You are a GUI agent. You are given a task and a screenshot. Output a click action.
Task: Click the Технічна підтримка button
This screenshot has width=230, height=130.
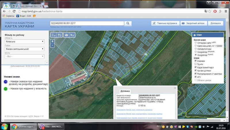click(x=165, y=23)
